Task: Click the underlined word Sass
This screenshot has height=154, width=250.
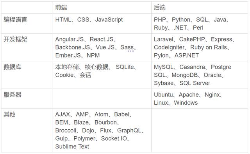Action: point(127,47)
